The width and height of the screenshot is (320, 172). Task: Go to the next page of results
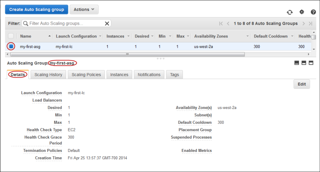pos(304,24)
